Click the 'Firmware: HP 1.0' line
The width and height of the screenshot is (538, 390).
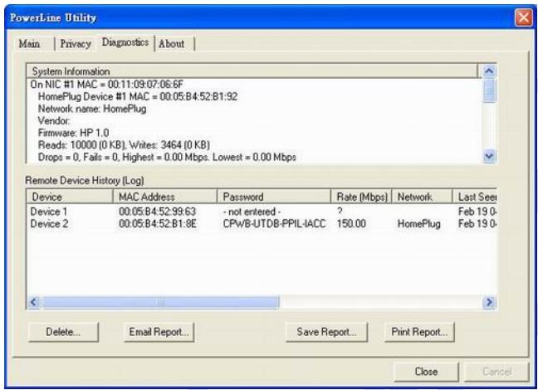(x=73, y=133)
